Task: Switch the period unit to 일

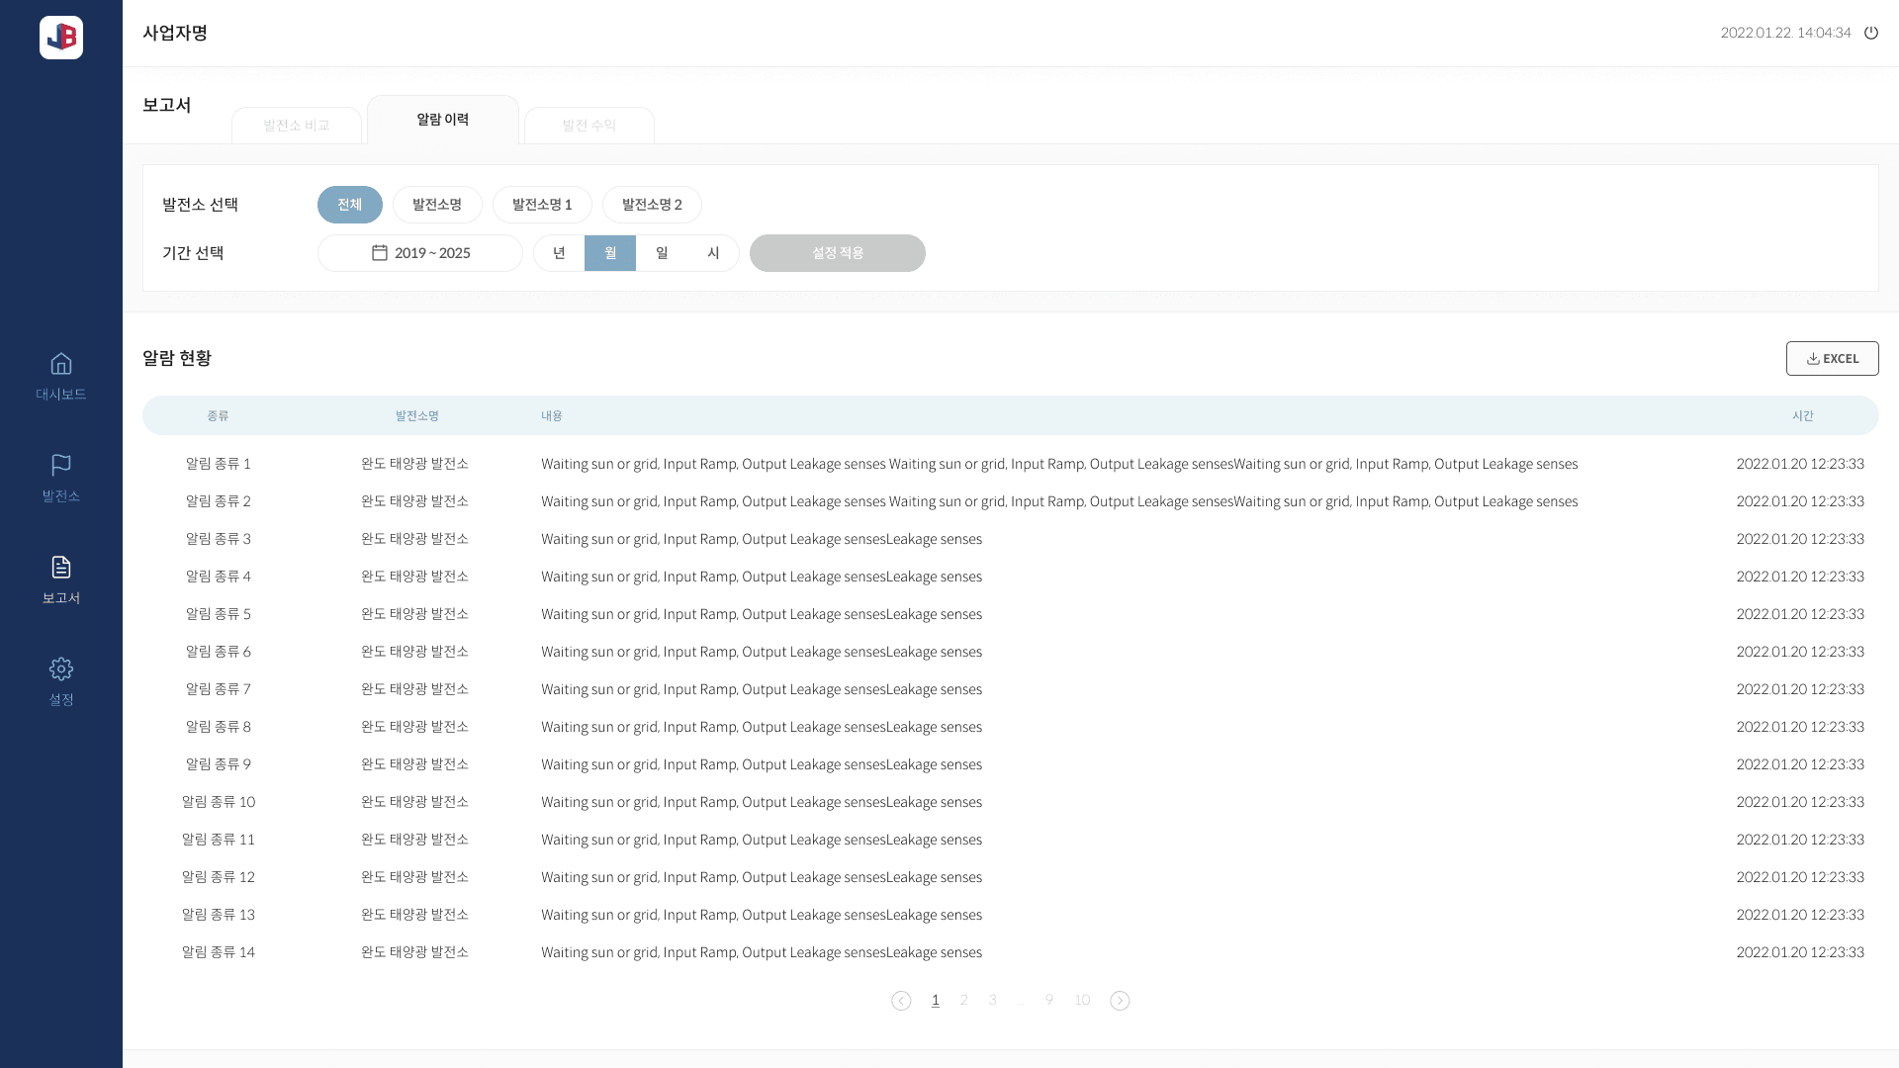Action: pyautogui.click(x=662, y=253)
